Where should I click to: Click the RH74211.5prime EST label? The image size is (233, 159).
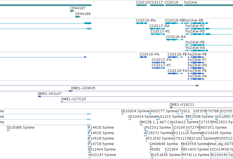(195, 155)
